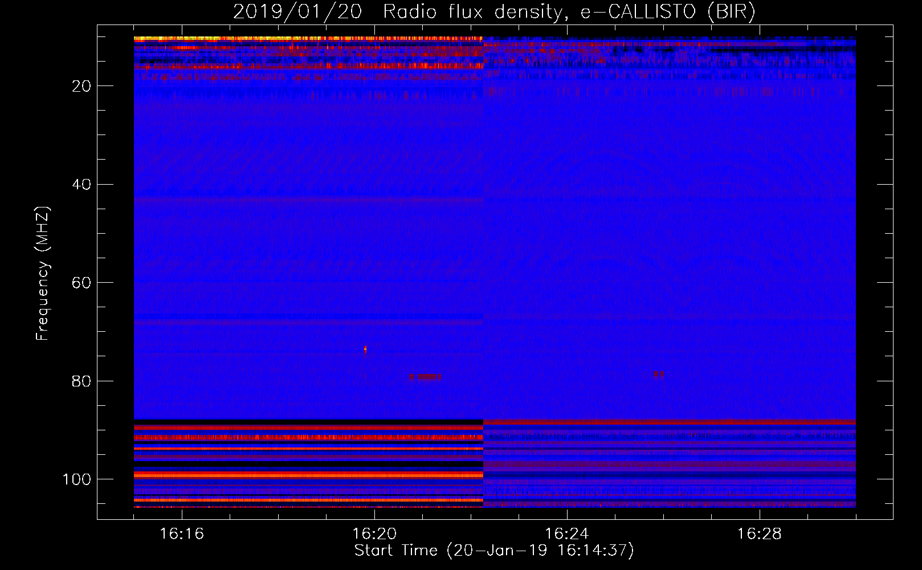Screen dimensions: 922x570
Task: Select the '60' frequency tick label
Action: point(81,283)
